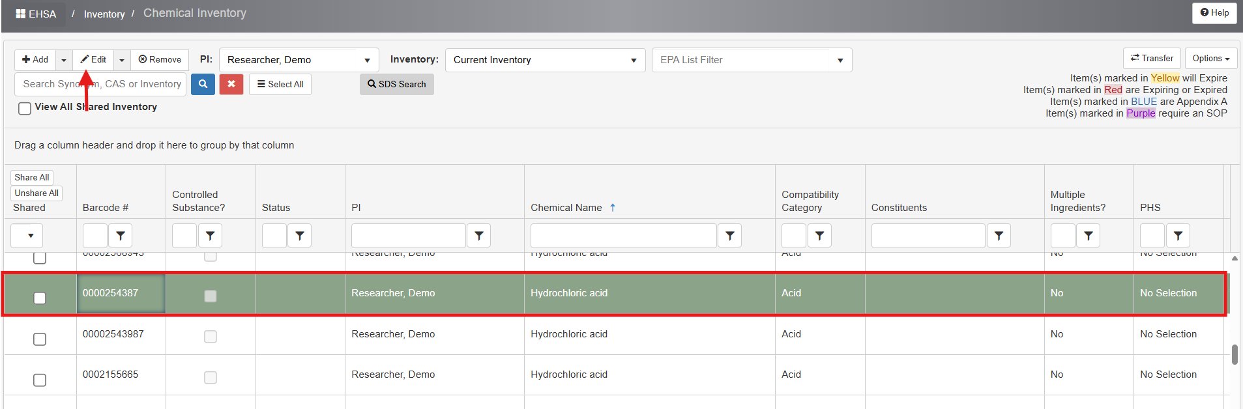
Task: Clear search with the red X button
Action: click(231, 84)
